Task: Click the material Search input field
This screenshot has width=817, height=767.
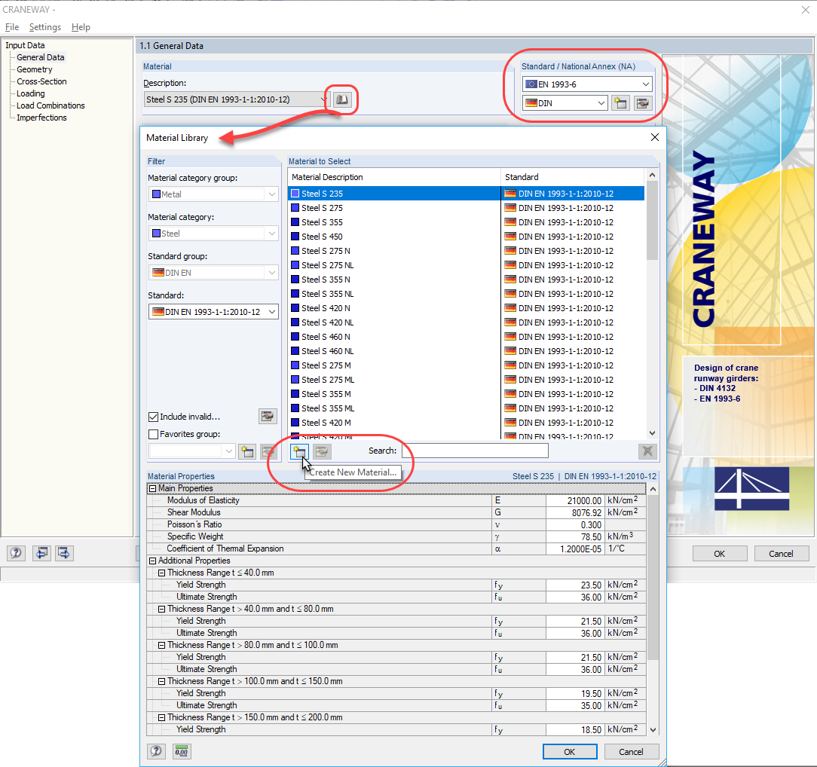Action: tap(475, 451)
